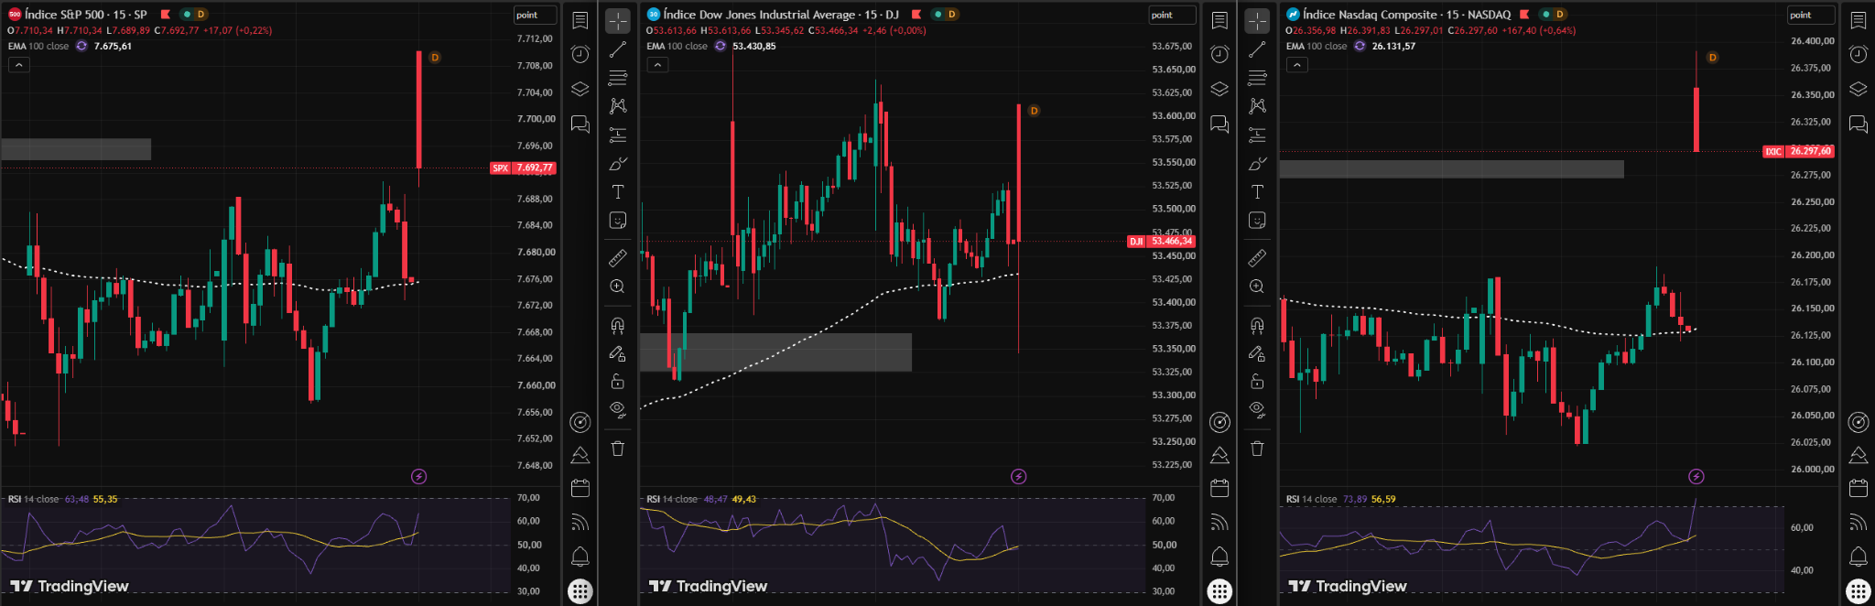Open object tree layers right of S&P 500 chart

580,89
